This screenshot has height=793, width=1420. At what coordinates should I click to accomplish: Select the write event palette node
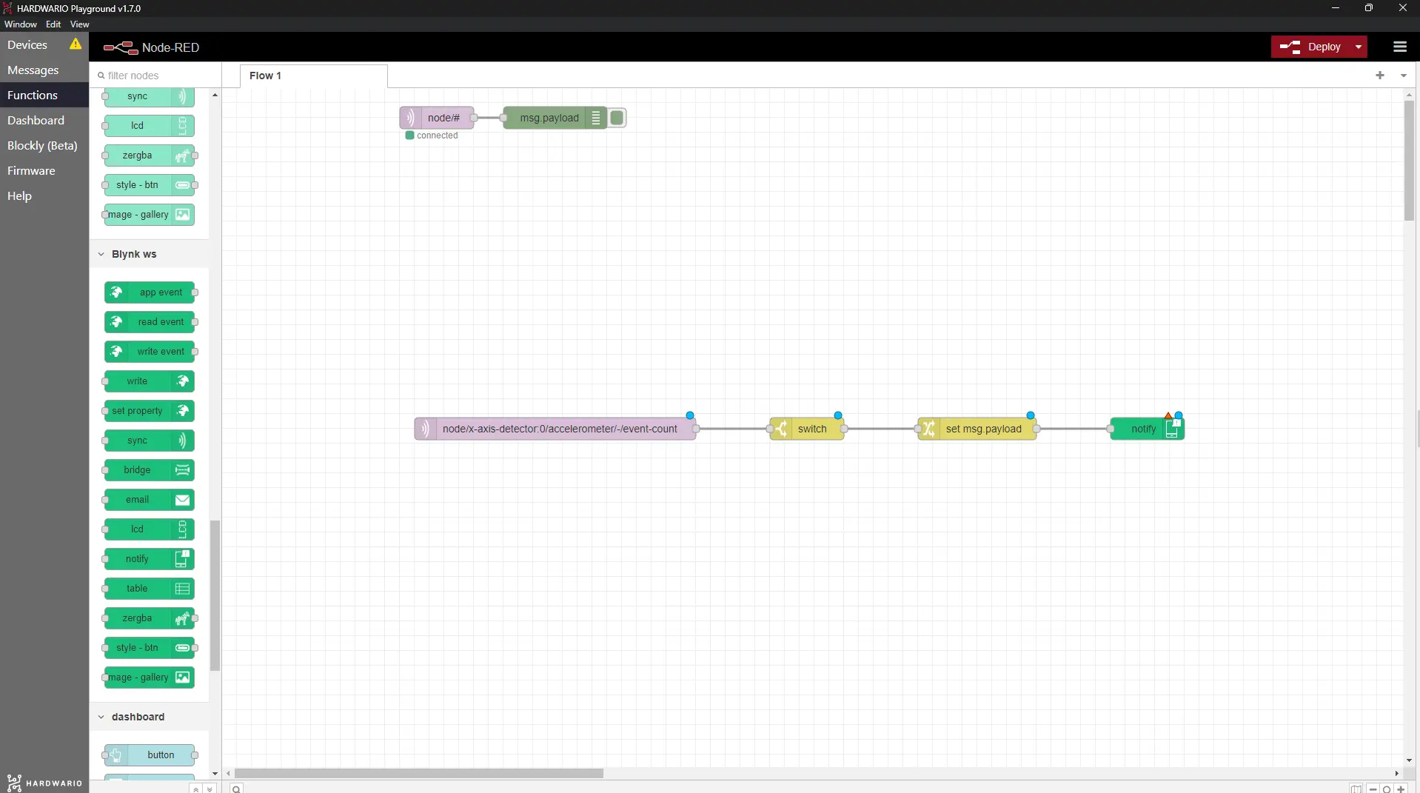click(150, 352)
